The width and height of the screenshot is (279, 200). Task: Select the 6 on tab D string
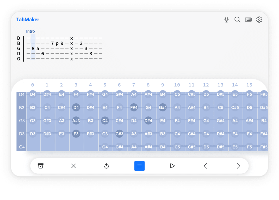pos(43,54)
